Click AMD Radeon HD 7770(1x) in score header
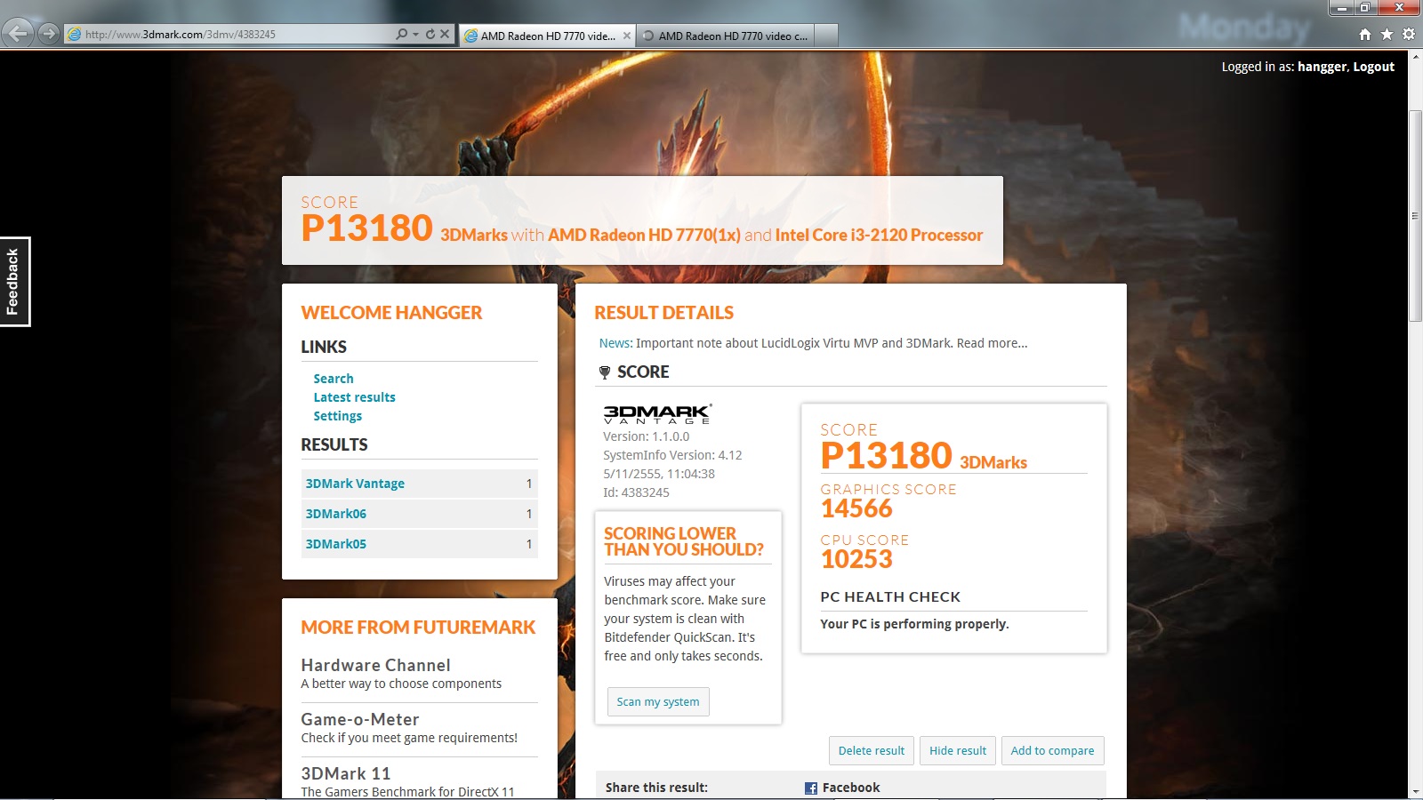The height and width of the screenshot is (800, 1423). tap(644, 235)
